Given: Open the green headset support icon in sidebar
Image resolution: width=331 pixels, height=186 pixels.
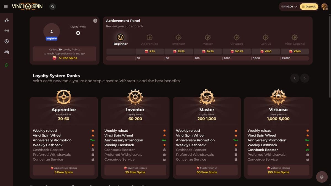Looking at the screenshot, I should pyautogui.click(x=7, y=65).
